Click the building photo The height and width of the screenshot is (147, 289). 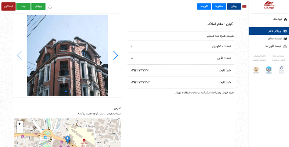click(67, 55)
